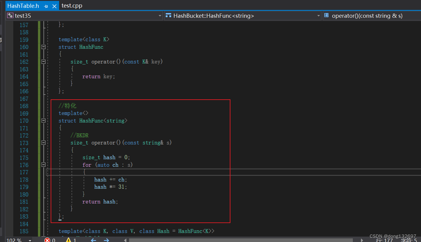
Task: Click the //BKDR comment
Action: 79,135
